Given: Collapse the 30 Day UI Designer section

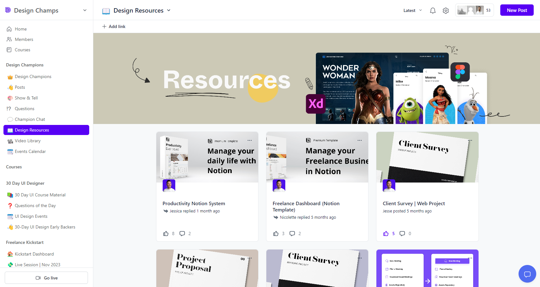Looking at the screenshot, I should pyautogui.click(x=25, y=183).
